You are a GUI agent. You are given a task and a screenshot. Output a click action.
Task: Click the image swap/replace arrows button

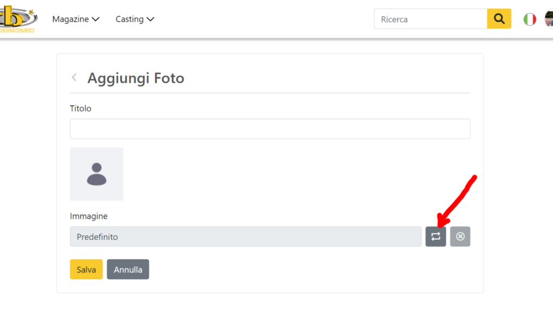click(435, 237)
